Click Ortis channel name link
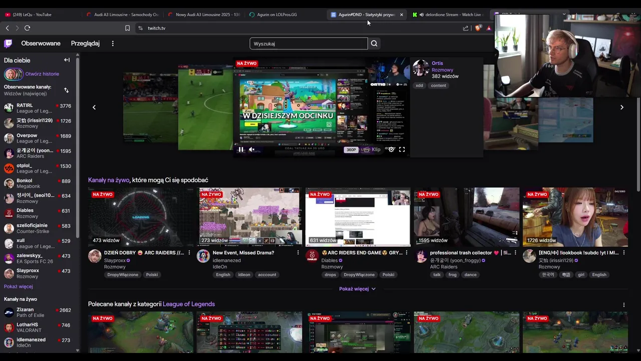The width and height of the screenshot is (641, 361). tap(437, 63)
